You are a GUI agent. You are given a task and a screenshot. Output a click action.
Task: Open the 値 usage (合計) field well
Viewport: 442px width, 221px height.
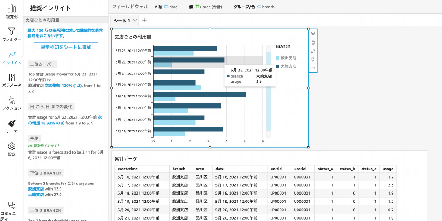pos(205,7)
